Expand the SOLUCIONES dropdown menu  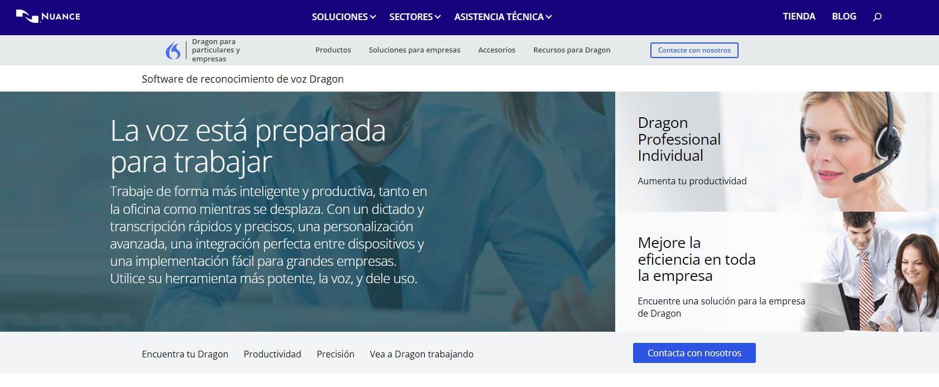coord(344,17)
